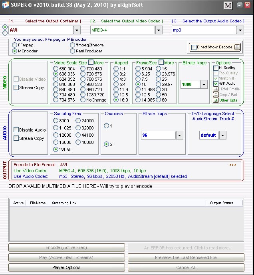
Task: Click the audio bitrate 96 field
Action: 158,135
